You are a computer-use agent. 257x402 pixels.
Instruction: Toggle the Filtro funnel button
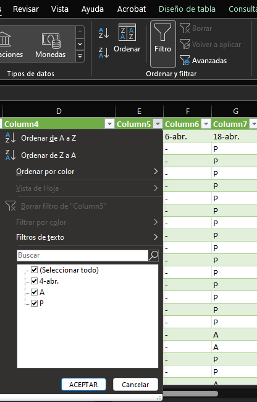[163, 44]
